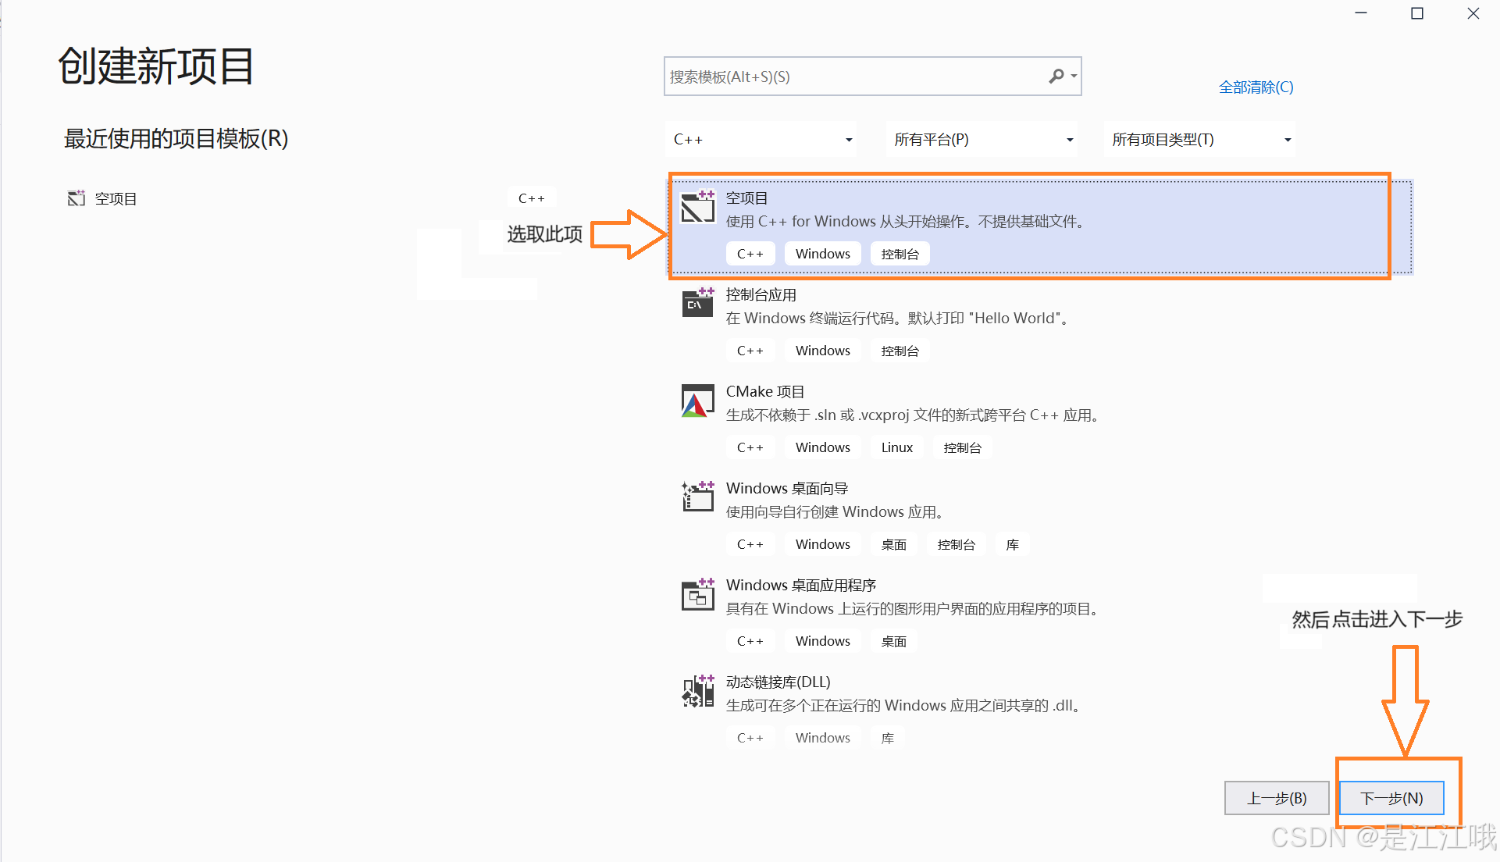The height and width of the screenshot is (862, 1500).
Task: Click the Windows Desktop Application icon
Action: click(x=697, y=594)
